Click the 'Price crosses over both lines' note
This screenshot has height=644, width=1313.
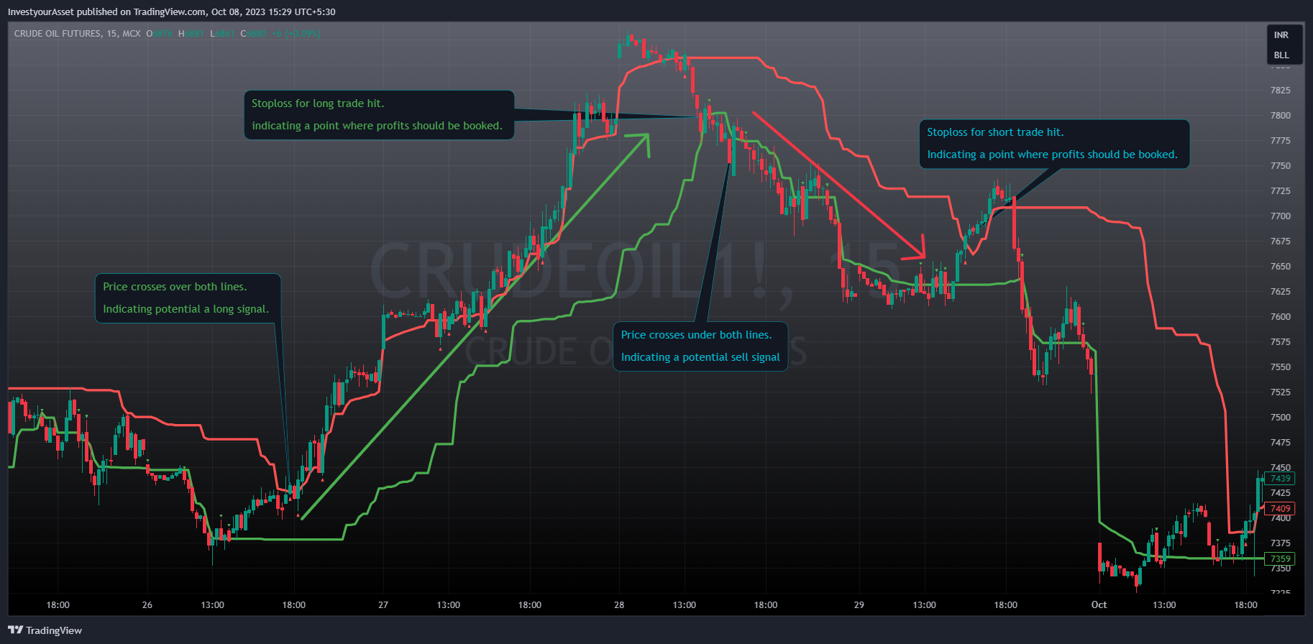tap(188, 298)
